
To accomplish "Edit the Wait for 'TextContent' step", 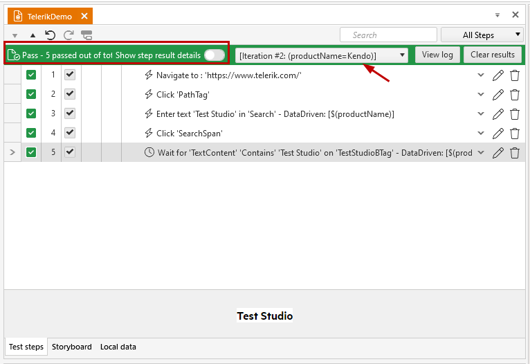I will tap(498, 153).
